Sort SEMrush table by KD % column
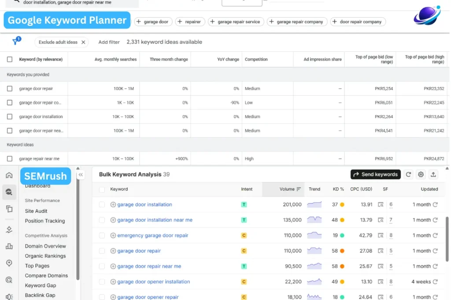Screen dimensions: 451x300 pos(338,189)
